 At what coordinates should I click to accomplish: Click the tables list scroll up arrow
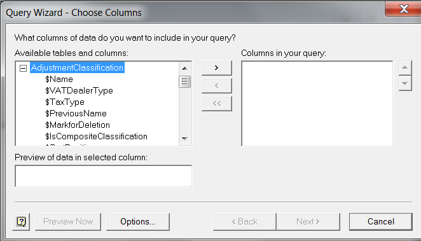(184, 69)
